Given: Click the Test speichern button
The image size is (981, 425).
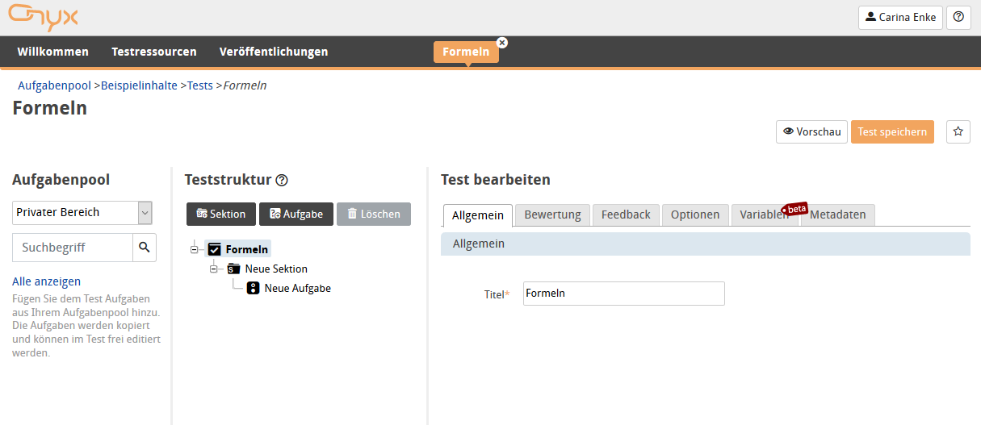Looking at the screenshot, I should pyautogui.click(x=892, y=131).
